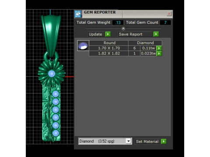Click the Total Gem Count value 7
210x157 pixels.
click(x=165, y=23)
